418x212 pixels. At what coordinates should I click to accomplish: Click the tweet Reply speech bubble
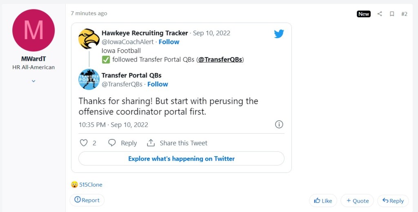pyautogui.click(x=112, y=143)
